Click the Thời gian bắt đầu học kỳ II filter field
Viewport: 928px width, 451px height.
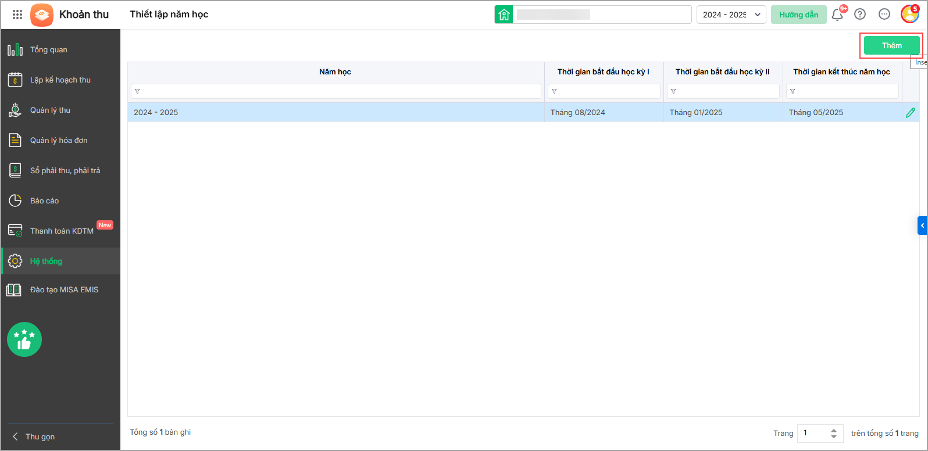pos(723,91)
